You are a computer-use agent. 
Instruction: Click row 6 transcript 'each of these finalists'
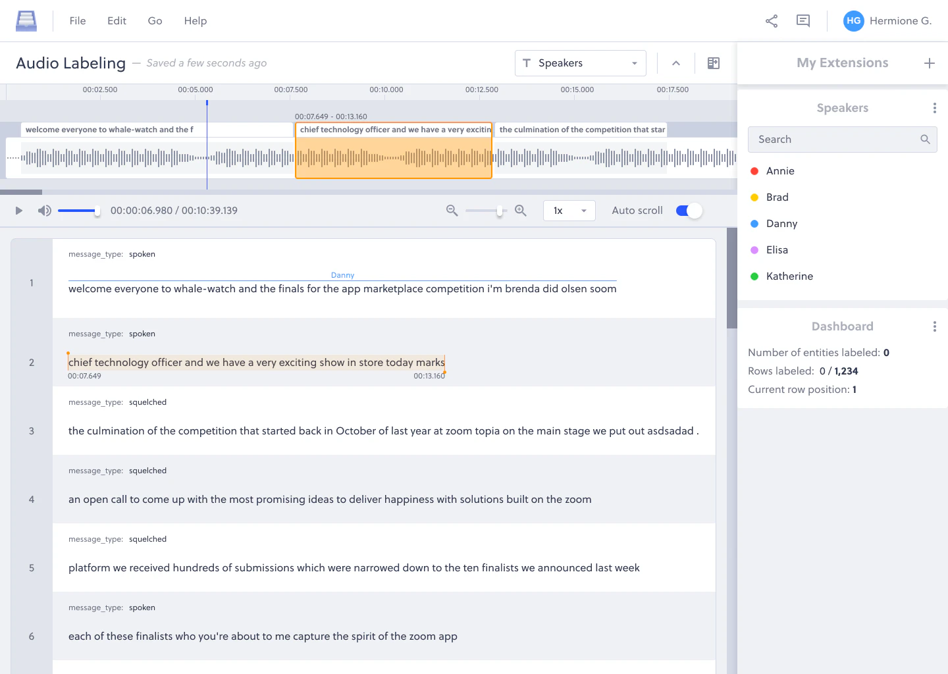pyautogui.click(x=263, y=636)
